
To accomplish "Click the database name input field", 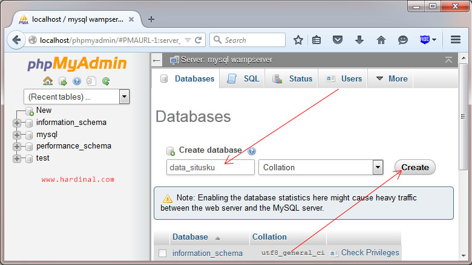I will coord(211,167).
